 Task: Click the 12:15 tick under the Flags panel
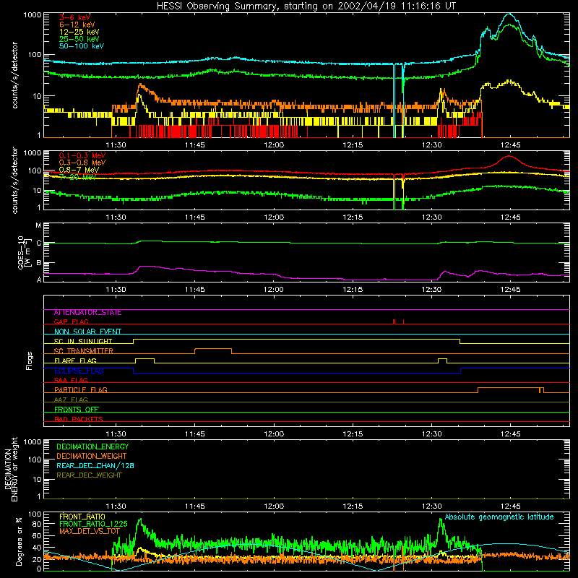[x=353, y=434]
